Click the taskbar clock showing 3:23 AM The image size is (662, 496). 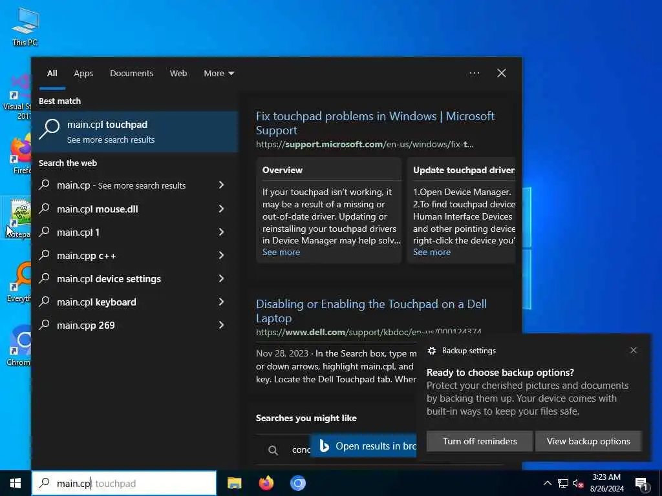(x=606, y=483)
